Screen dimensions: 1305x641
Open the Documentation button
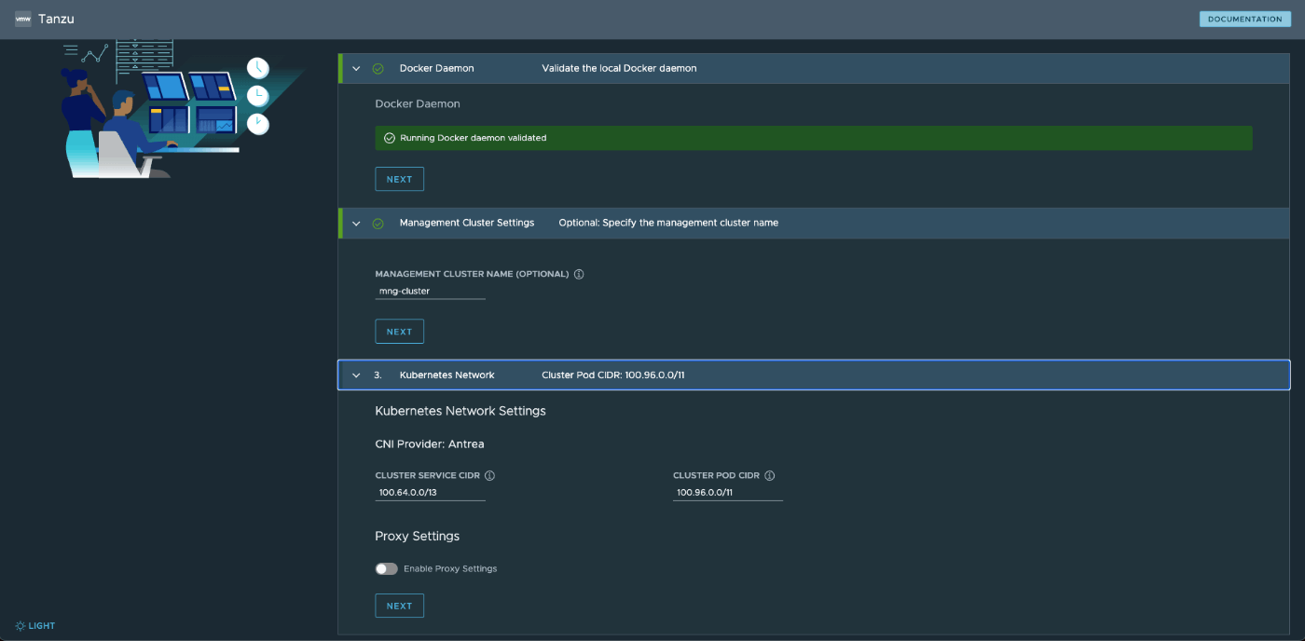[x=1244, y=19]
